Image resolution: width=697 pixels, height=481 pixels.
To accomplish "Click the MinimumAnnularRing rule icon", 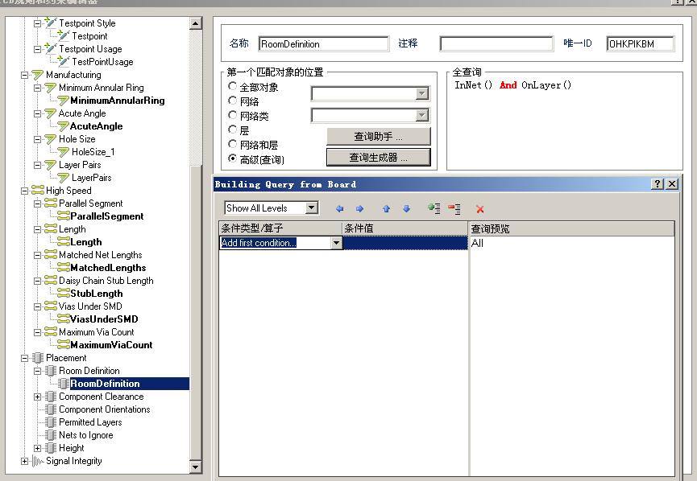I will click(64, 101).
